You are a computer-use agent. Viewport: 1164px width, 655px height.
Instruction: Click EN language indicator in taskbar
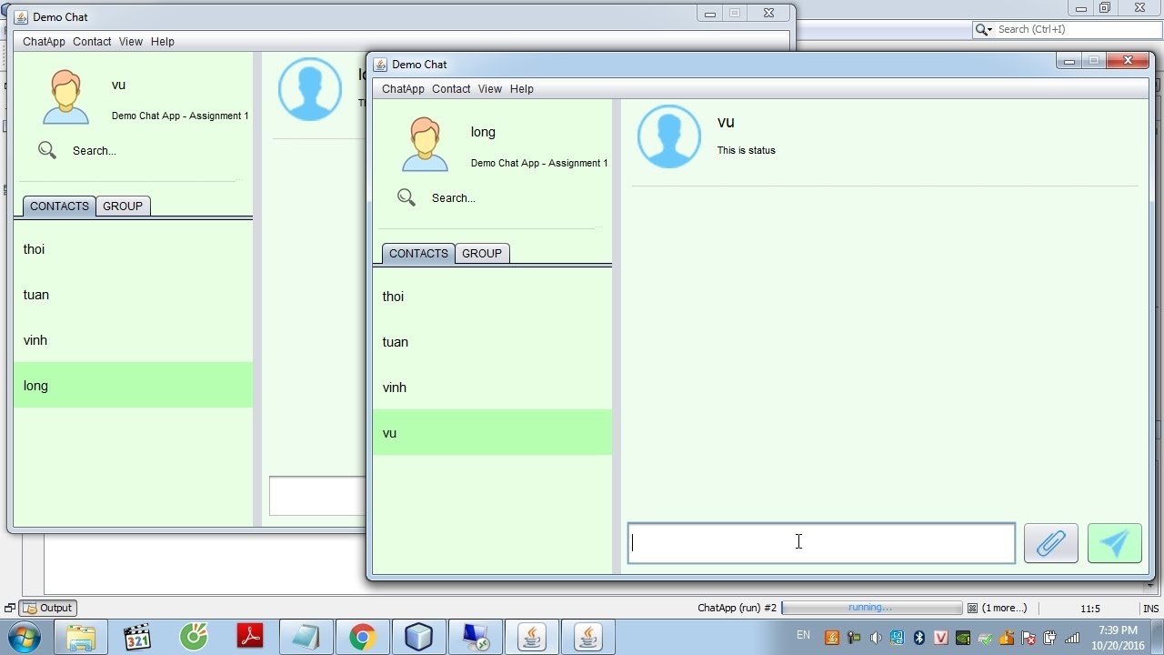[803, 635]
